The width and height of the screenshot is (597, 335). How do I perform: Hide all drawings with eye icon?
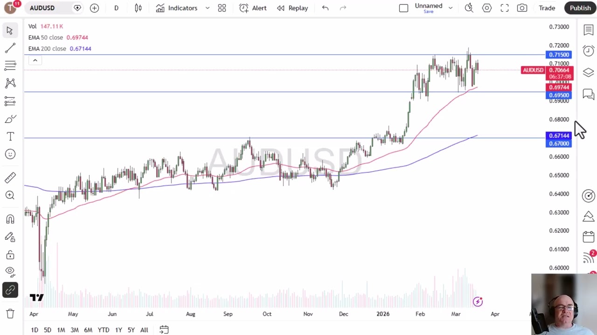10,271
